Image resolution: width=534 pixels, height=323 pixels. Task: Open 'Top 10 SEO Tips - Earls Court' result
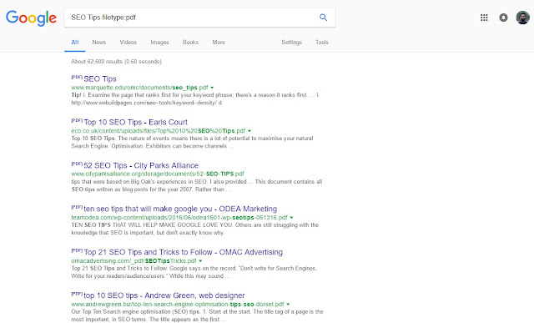coord(135,122)
